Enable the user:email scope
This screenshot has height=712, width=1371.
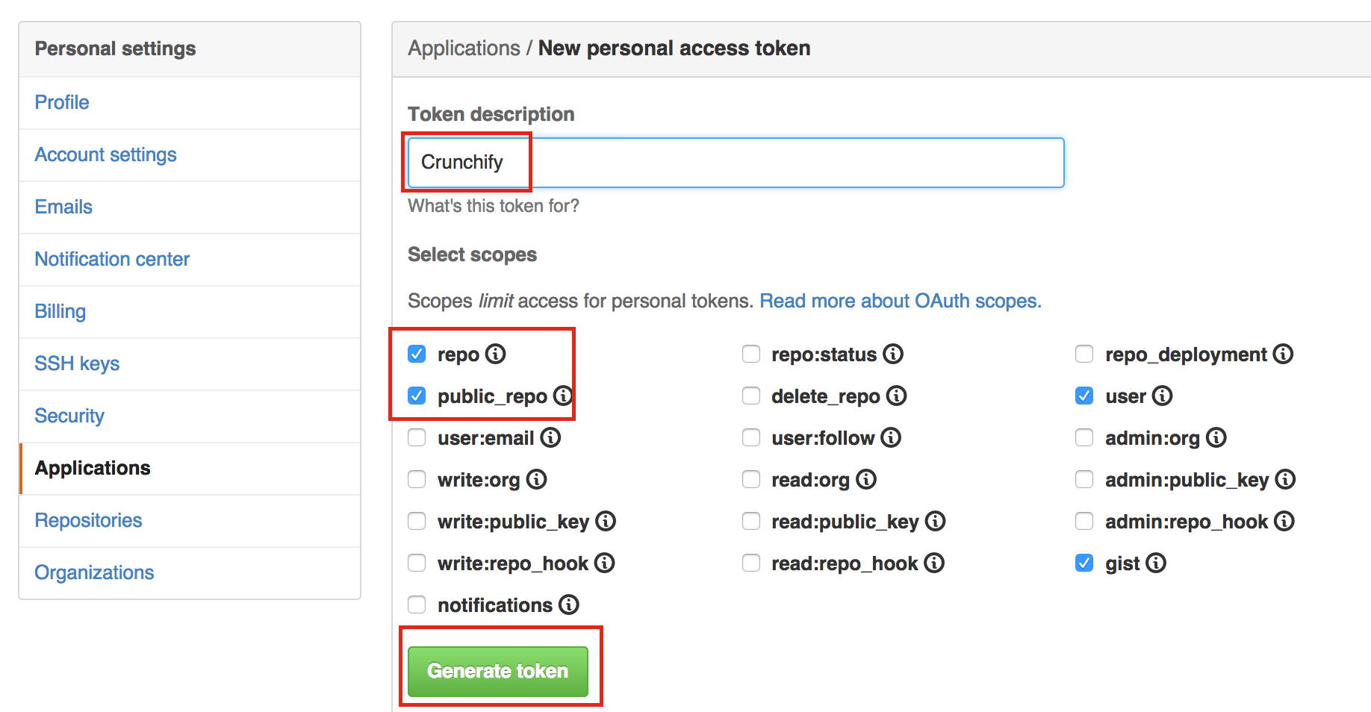[x=417, y=437]
